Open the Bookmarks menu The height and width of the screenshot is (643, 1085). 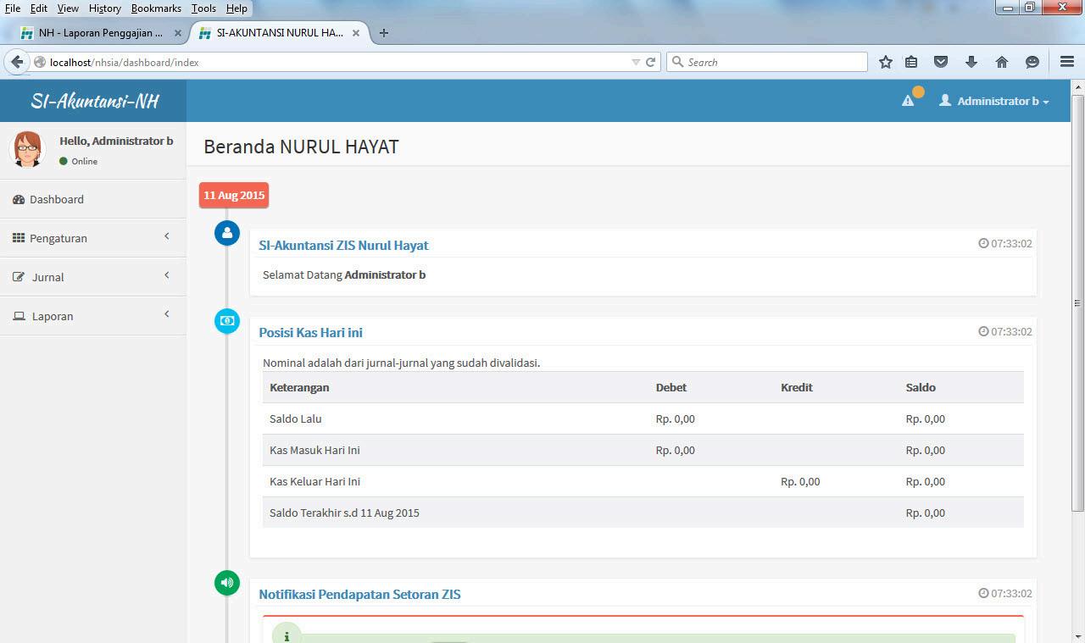click(156, 8)
